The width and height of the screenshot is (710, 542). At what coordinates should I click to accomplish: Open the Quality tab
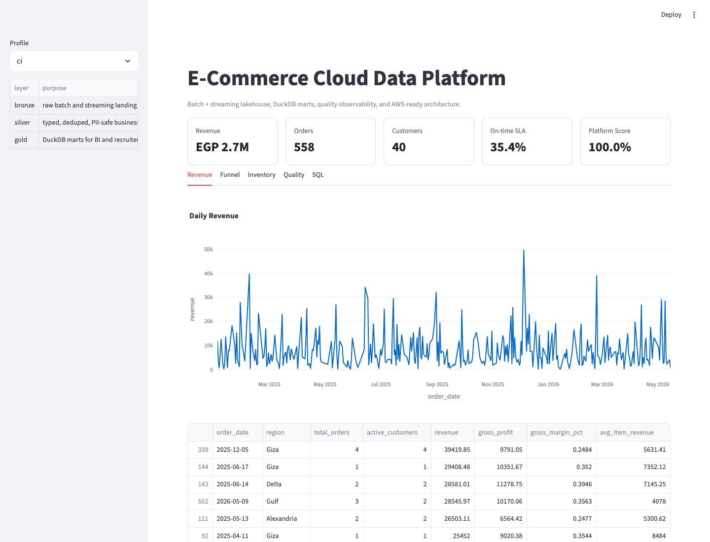[x=294, y=175]
